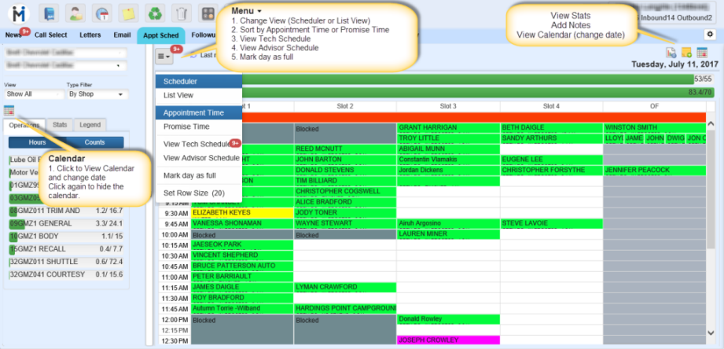
Task: Click the Add Notes icon near date
Action: (685, 53)
